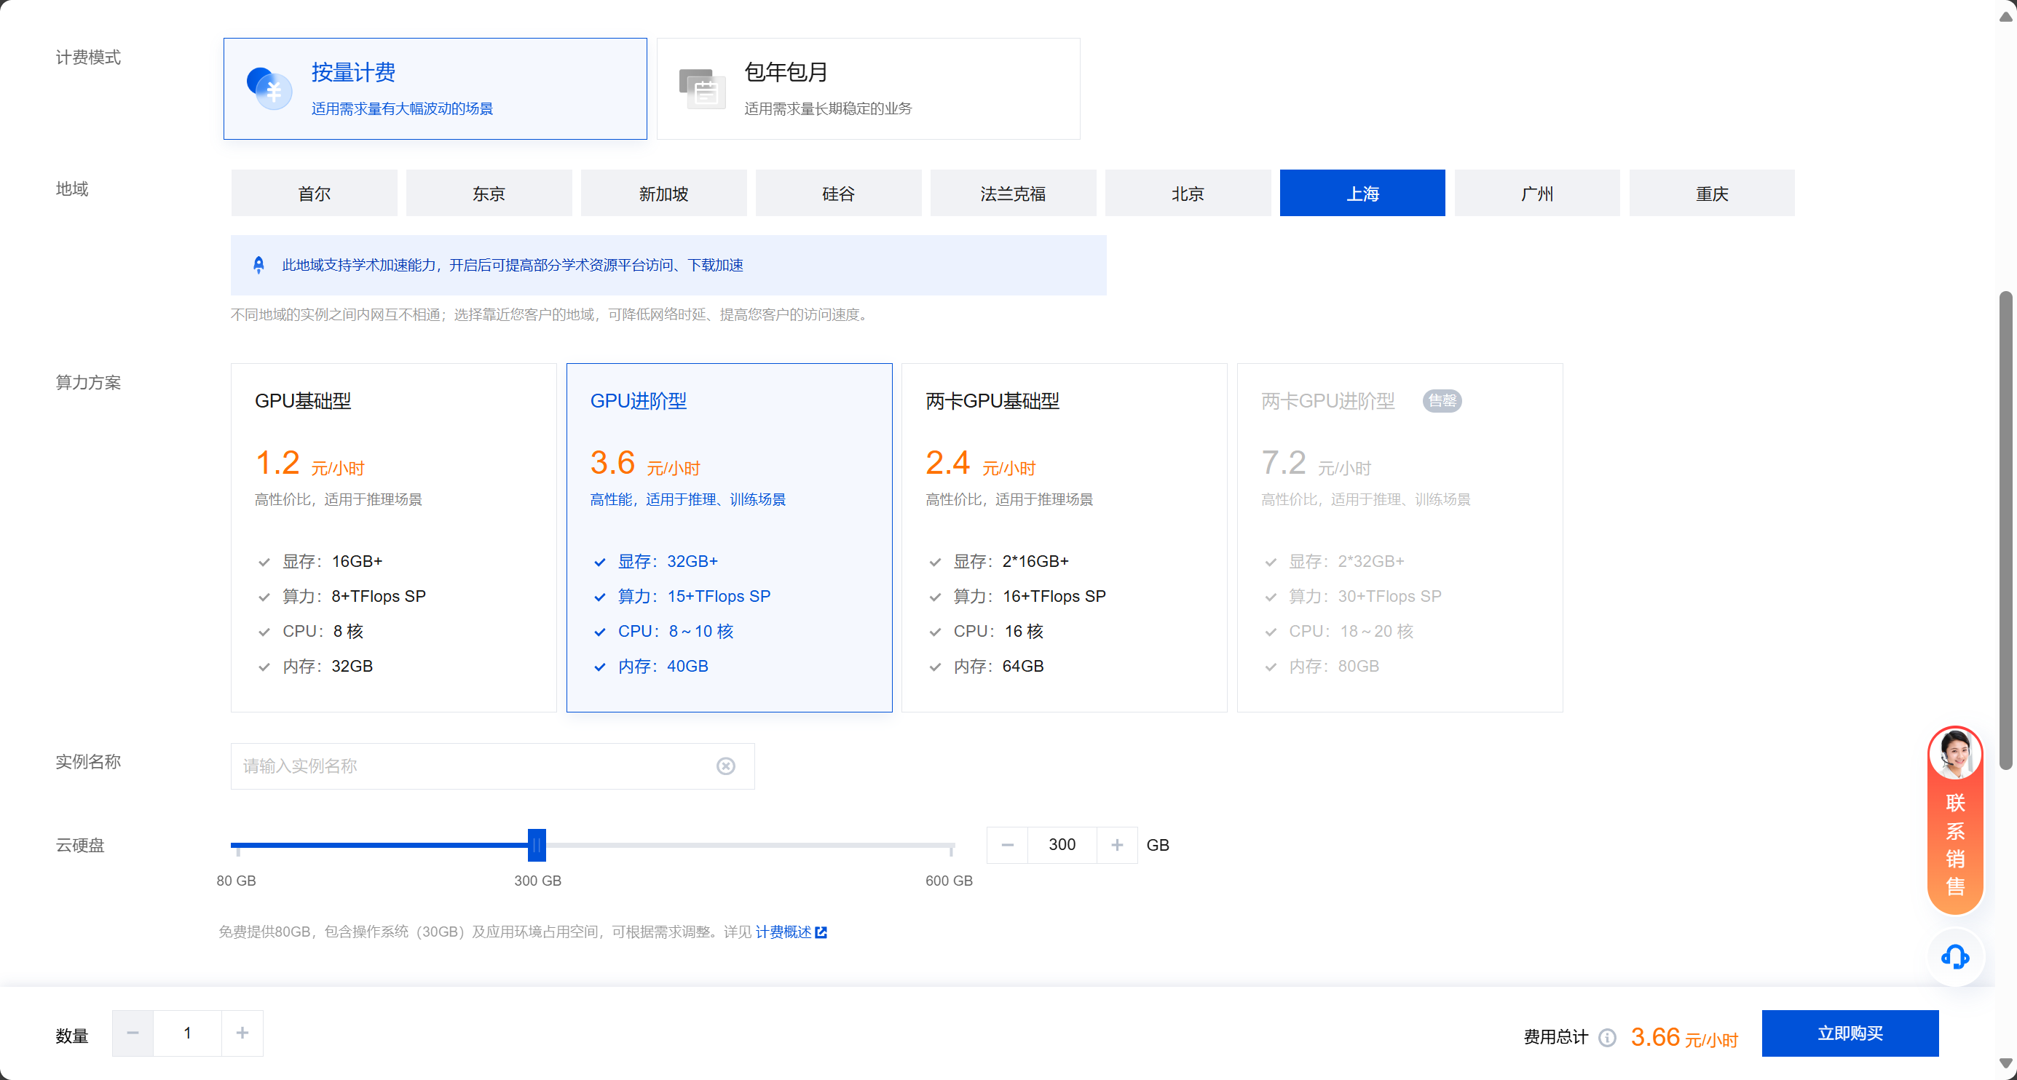This screenshot has height=1080, width=2017.
Task: Switch region to 新加坡
Action: [663, 194]
